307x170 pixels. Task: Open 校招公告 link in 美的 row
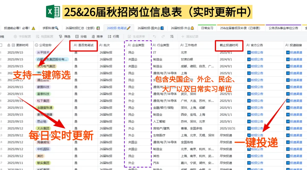(x=255, y=156)
